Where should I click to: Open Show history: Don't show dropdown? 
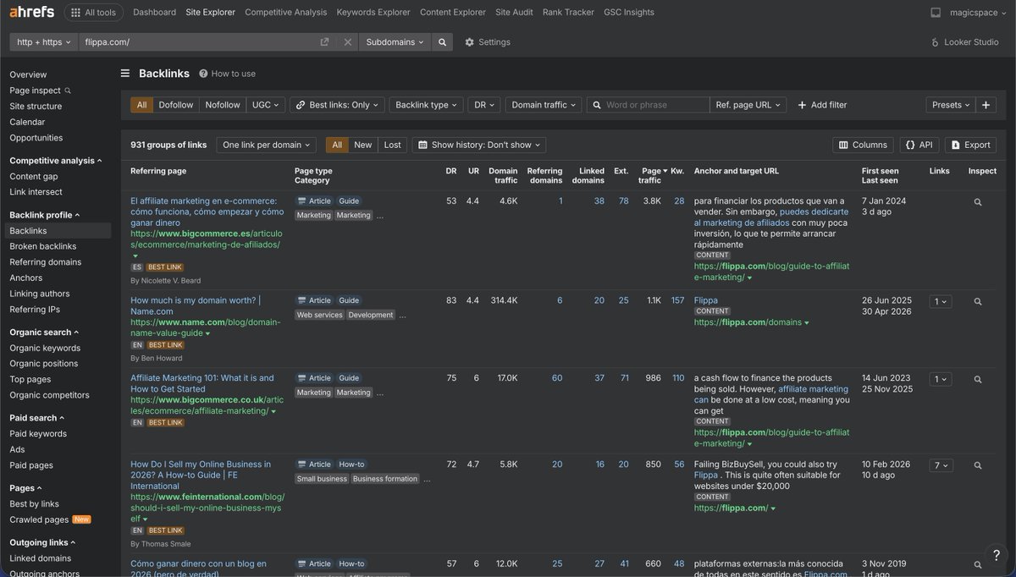point(478,145)
